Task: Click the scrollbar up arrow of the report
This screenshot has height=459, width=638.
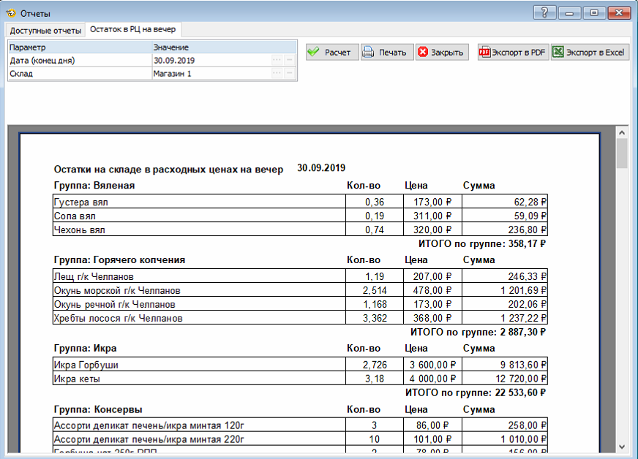Action: click(622, 134)
